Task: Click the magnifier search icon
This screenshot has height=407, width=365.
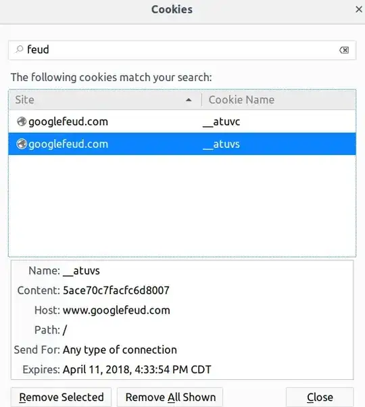Action: pyautogui.click(x=19, y=49)
